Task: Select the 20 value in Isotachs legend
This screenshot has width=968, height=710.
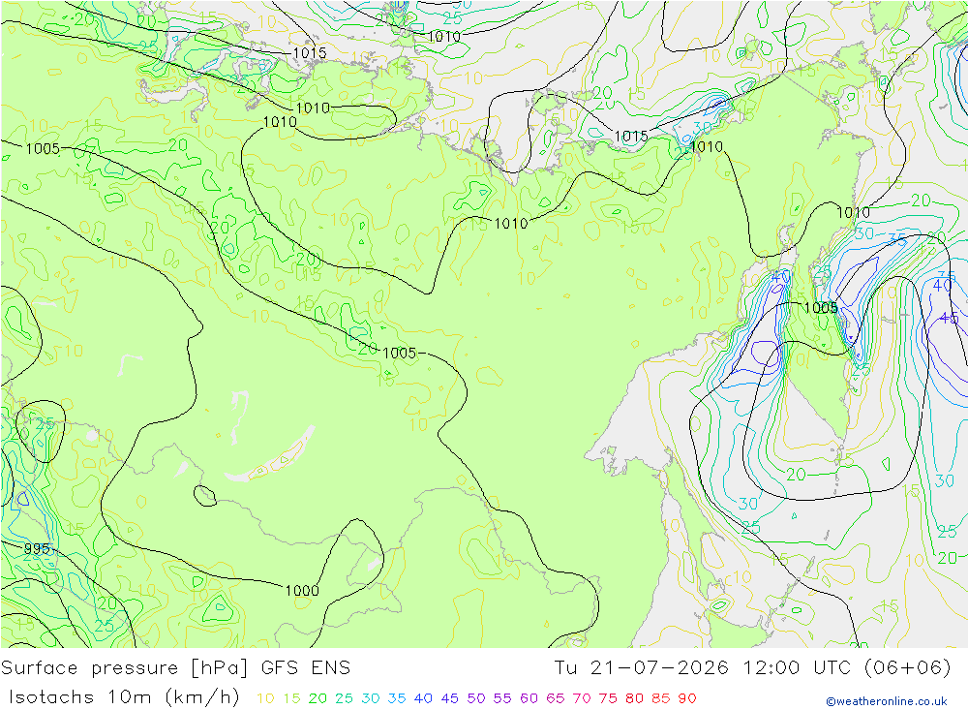Action: tap(318, 698)
